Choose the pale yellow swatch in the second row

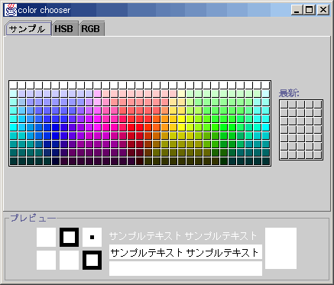point(181,93)
